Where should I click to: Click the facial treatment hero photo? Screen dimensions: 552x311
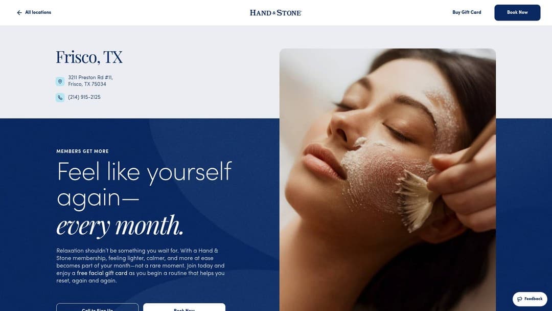point(387,180)
